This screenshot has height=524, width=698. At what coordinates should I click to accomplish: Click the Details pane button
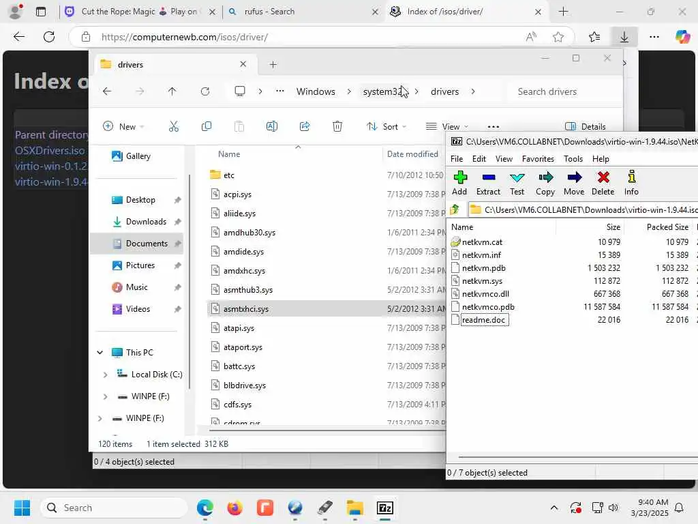pos(585,126)
